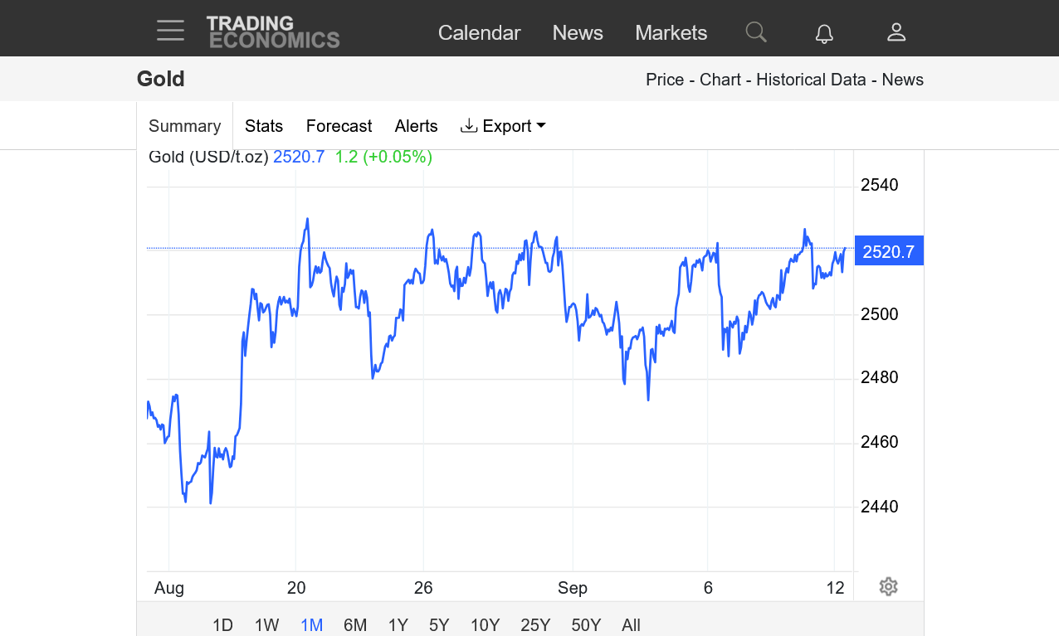1059x636 pixels.
Task: Open Markets in top navigation
Action: click(671, 33)
